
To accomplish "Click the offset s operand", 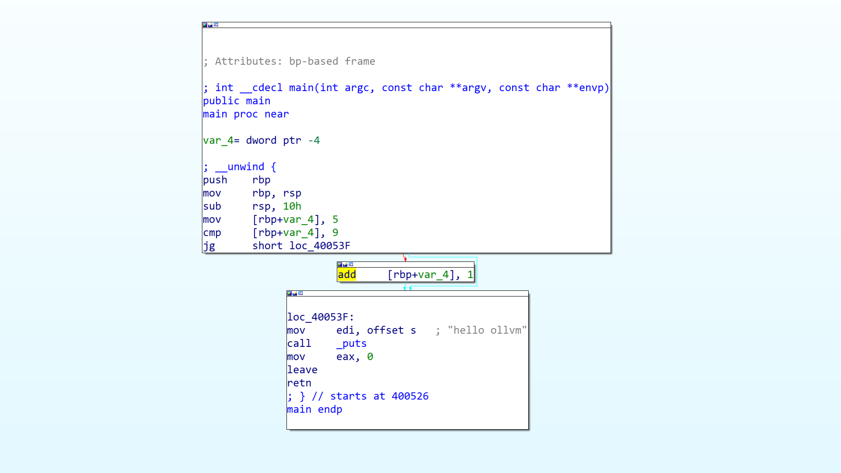I will 391,330.
